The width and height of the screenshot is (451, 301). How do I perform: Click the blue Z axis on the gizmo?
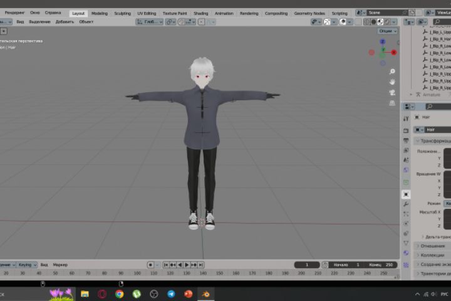pos(383,42)
